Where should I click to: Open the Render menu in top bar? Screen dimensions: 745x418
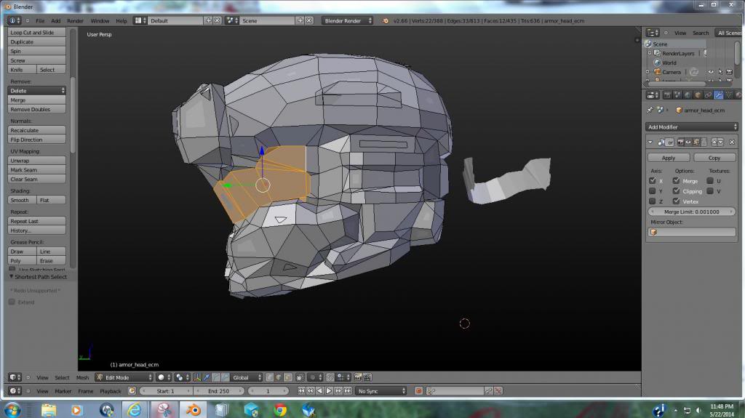click(x=75, y=20)
